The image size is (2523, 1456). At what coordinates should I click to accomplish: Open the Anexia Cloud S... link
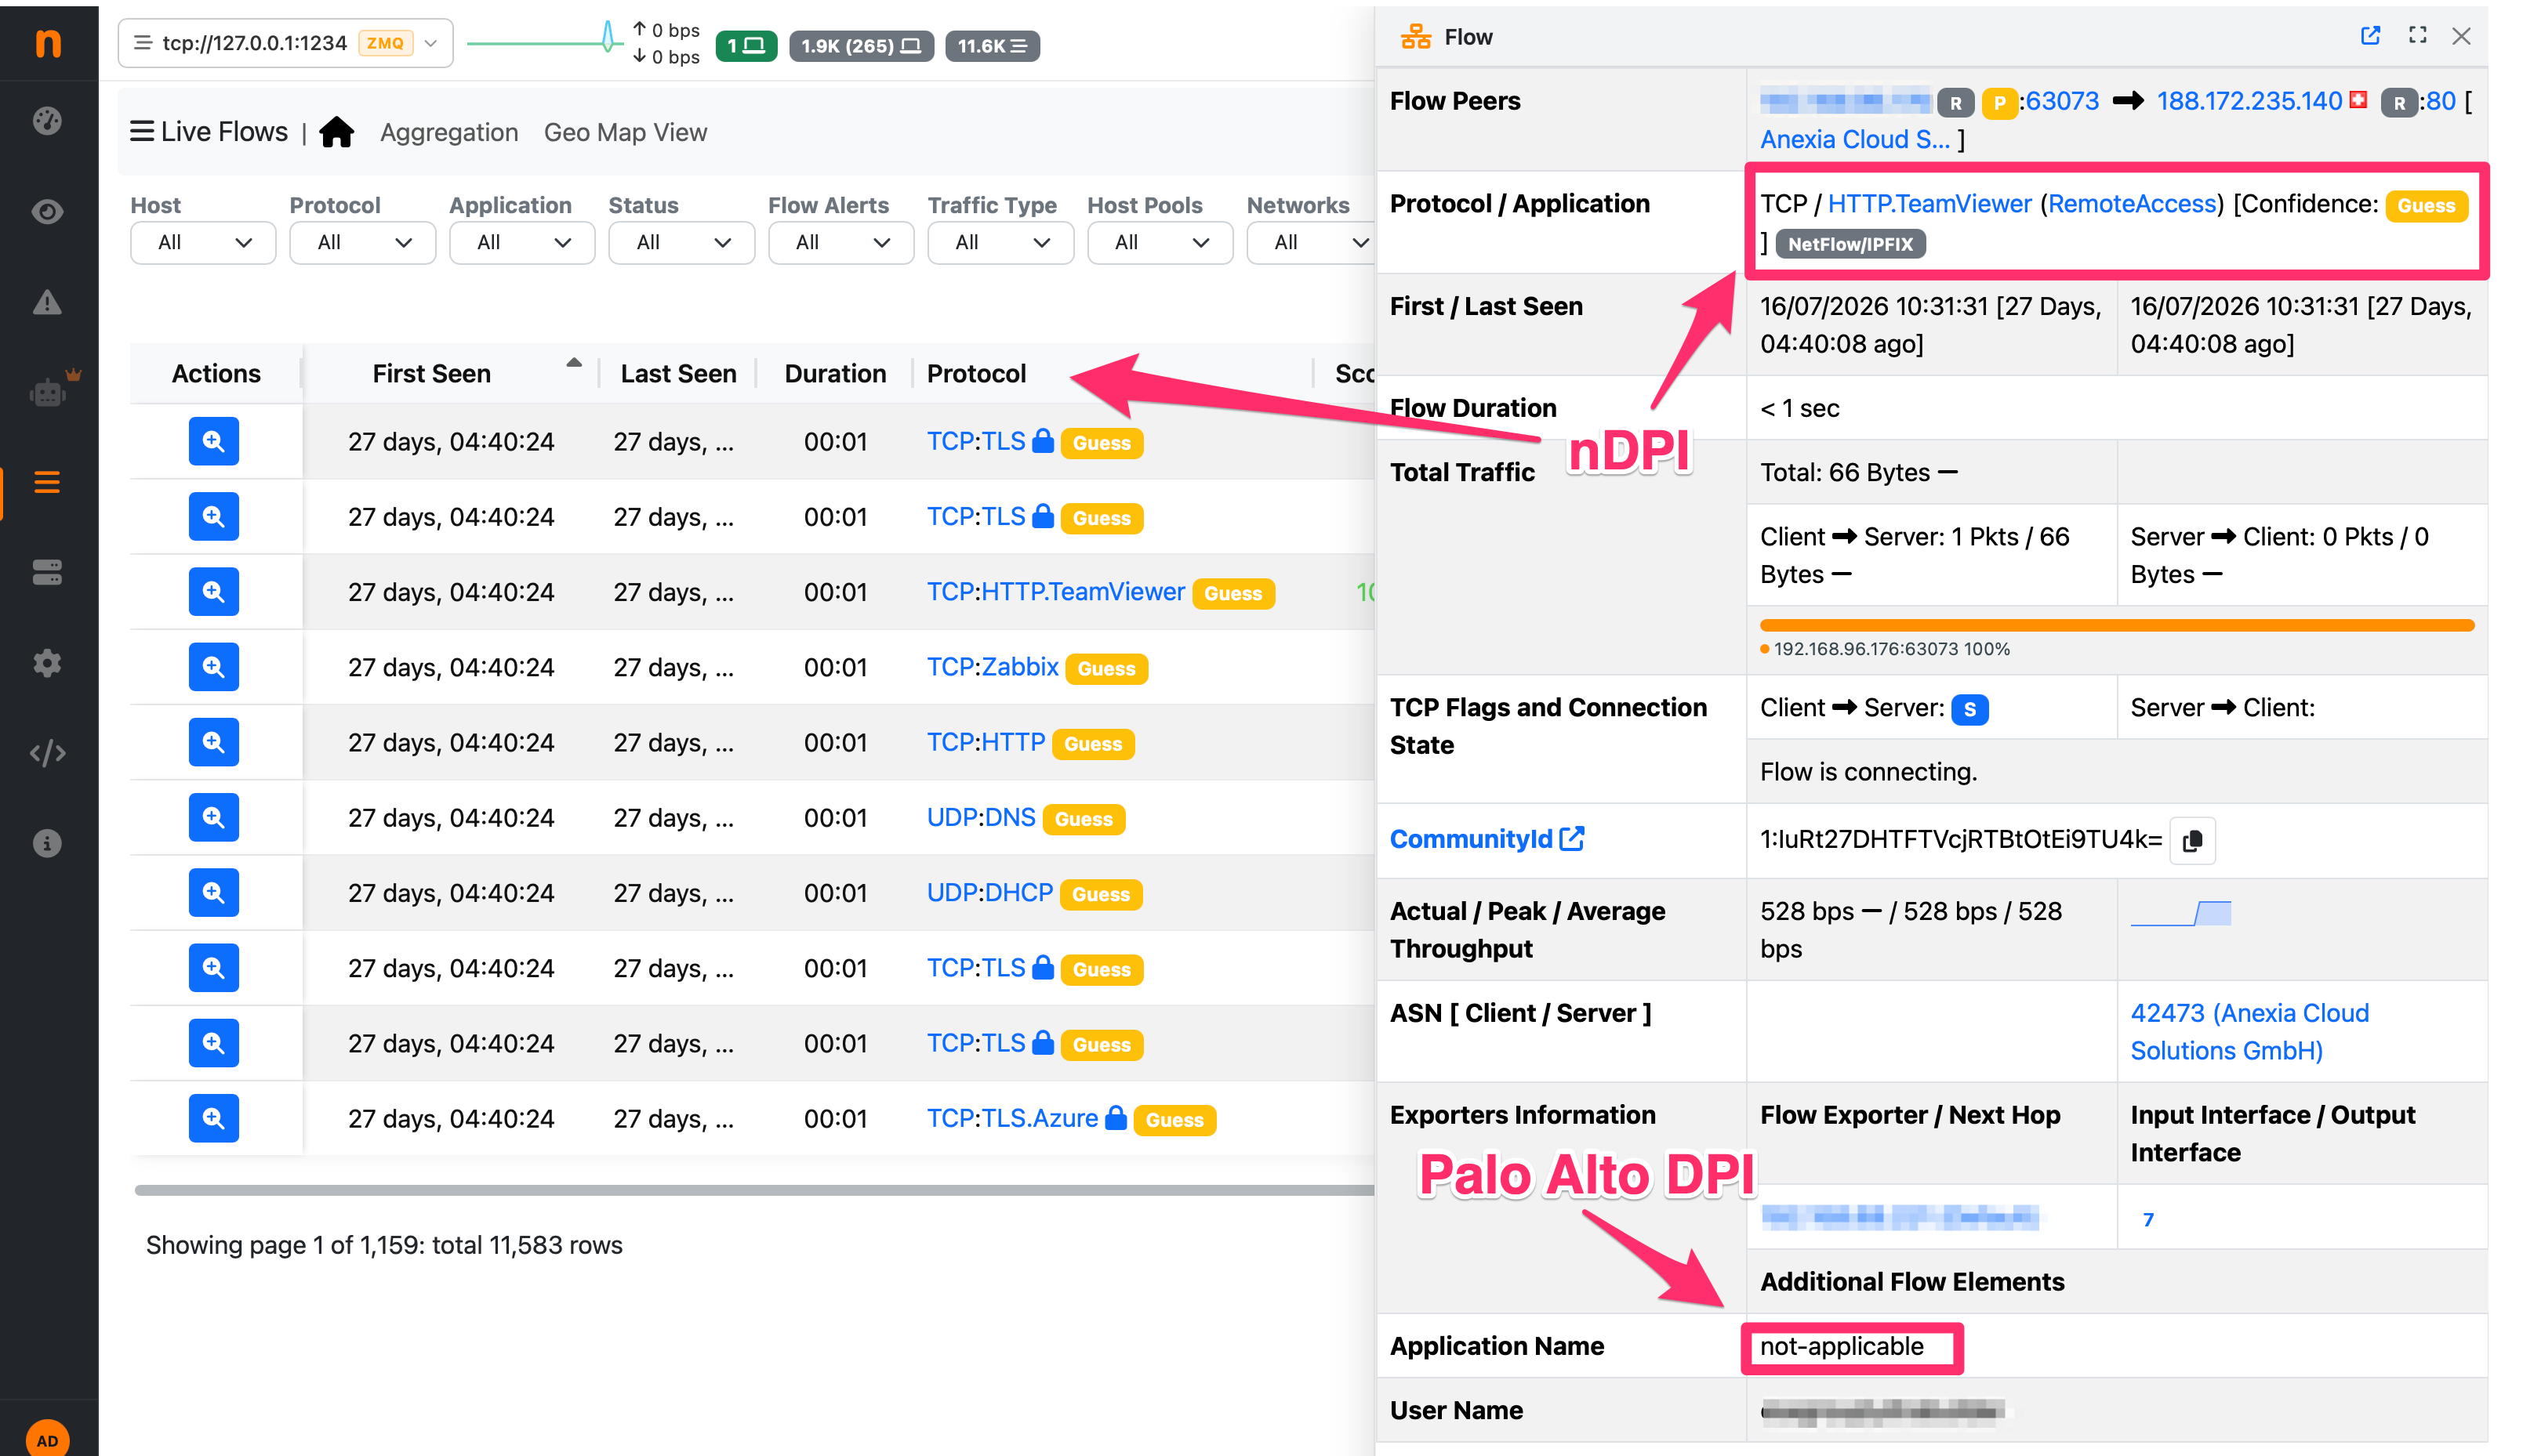coord(1855,139)
